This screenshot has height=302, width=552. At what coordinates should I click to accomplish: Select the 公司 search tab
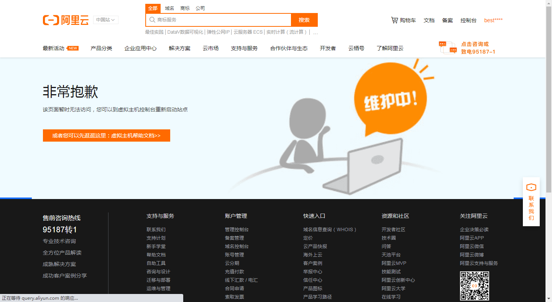pyautogui.click(x=200, y=8)
